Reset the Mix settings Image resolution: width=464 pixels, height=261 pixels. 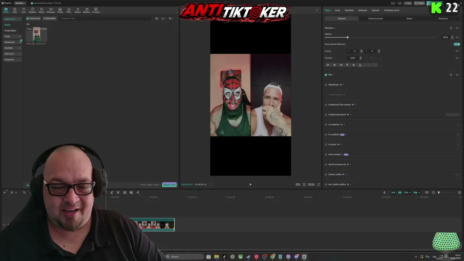(451, 75)
